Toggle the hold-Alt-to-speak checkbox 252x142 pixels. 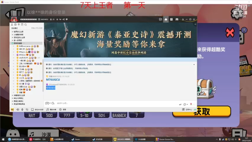(32, 109)
